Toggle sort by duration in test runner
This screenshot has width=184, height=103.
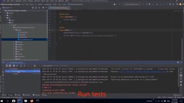pyautogui.click(x=17, y=66)
